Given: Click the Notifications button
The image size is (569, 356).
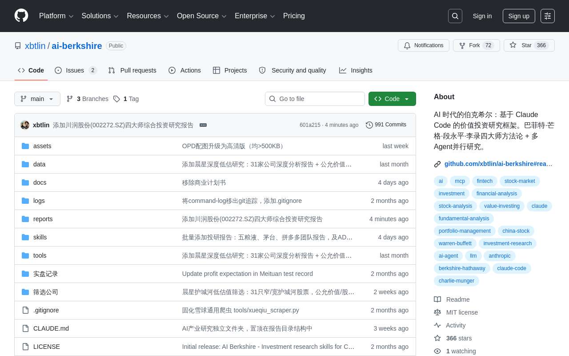Looking at the screenshot, I should tap(424, 45).
